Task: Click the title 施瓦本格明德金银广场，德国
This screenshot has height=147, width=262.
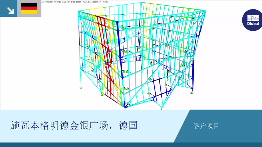Action: (x=74, y=126)
